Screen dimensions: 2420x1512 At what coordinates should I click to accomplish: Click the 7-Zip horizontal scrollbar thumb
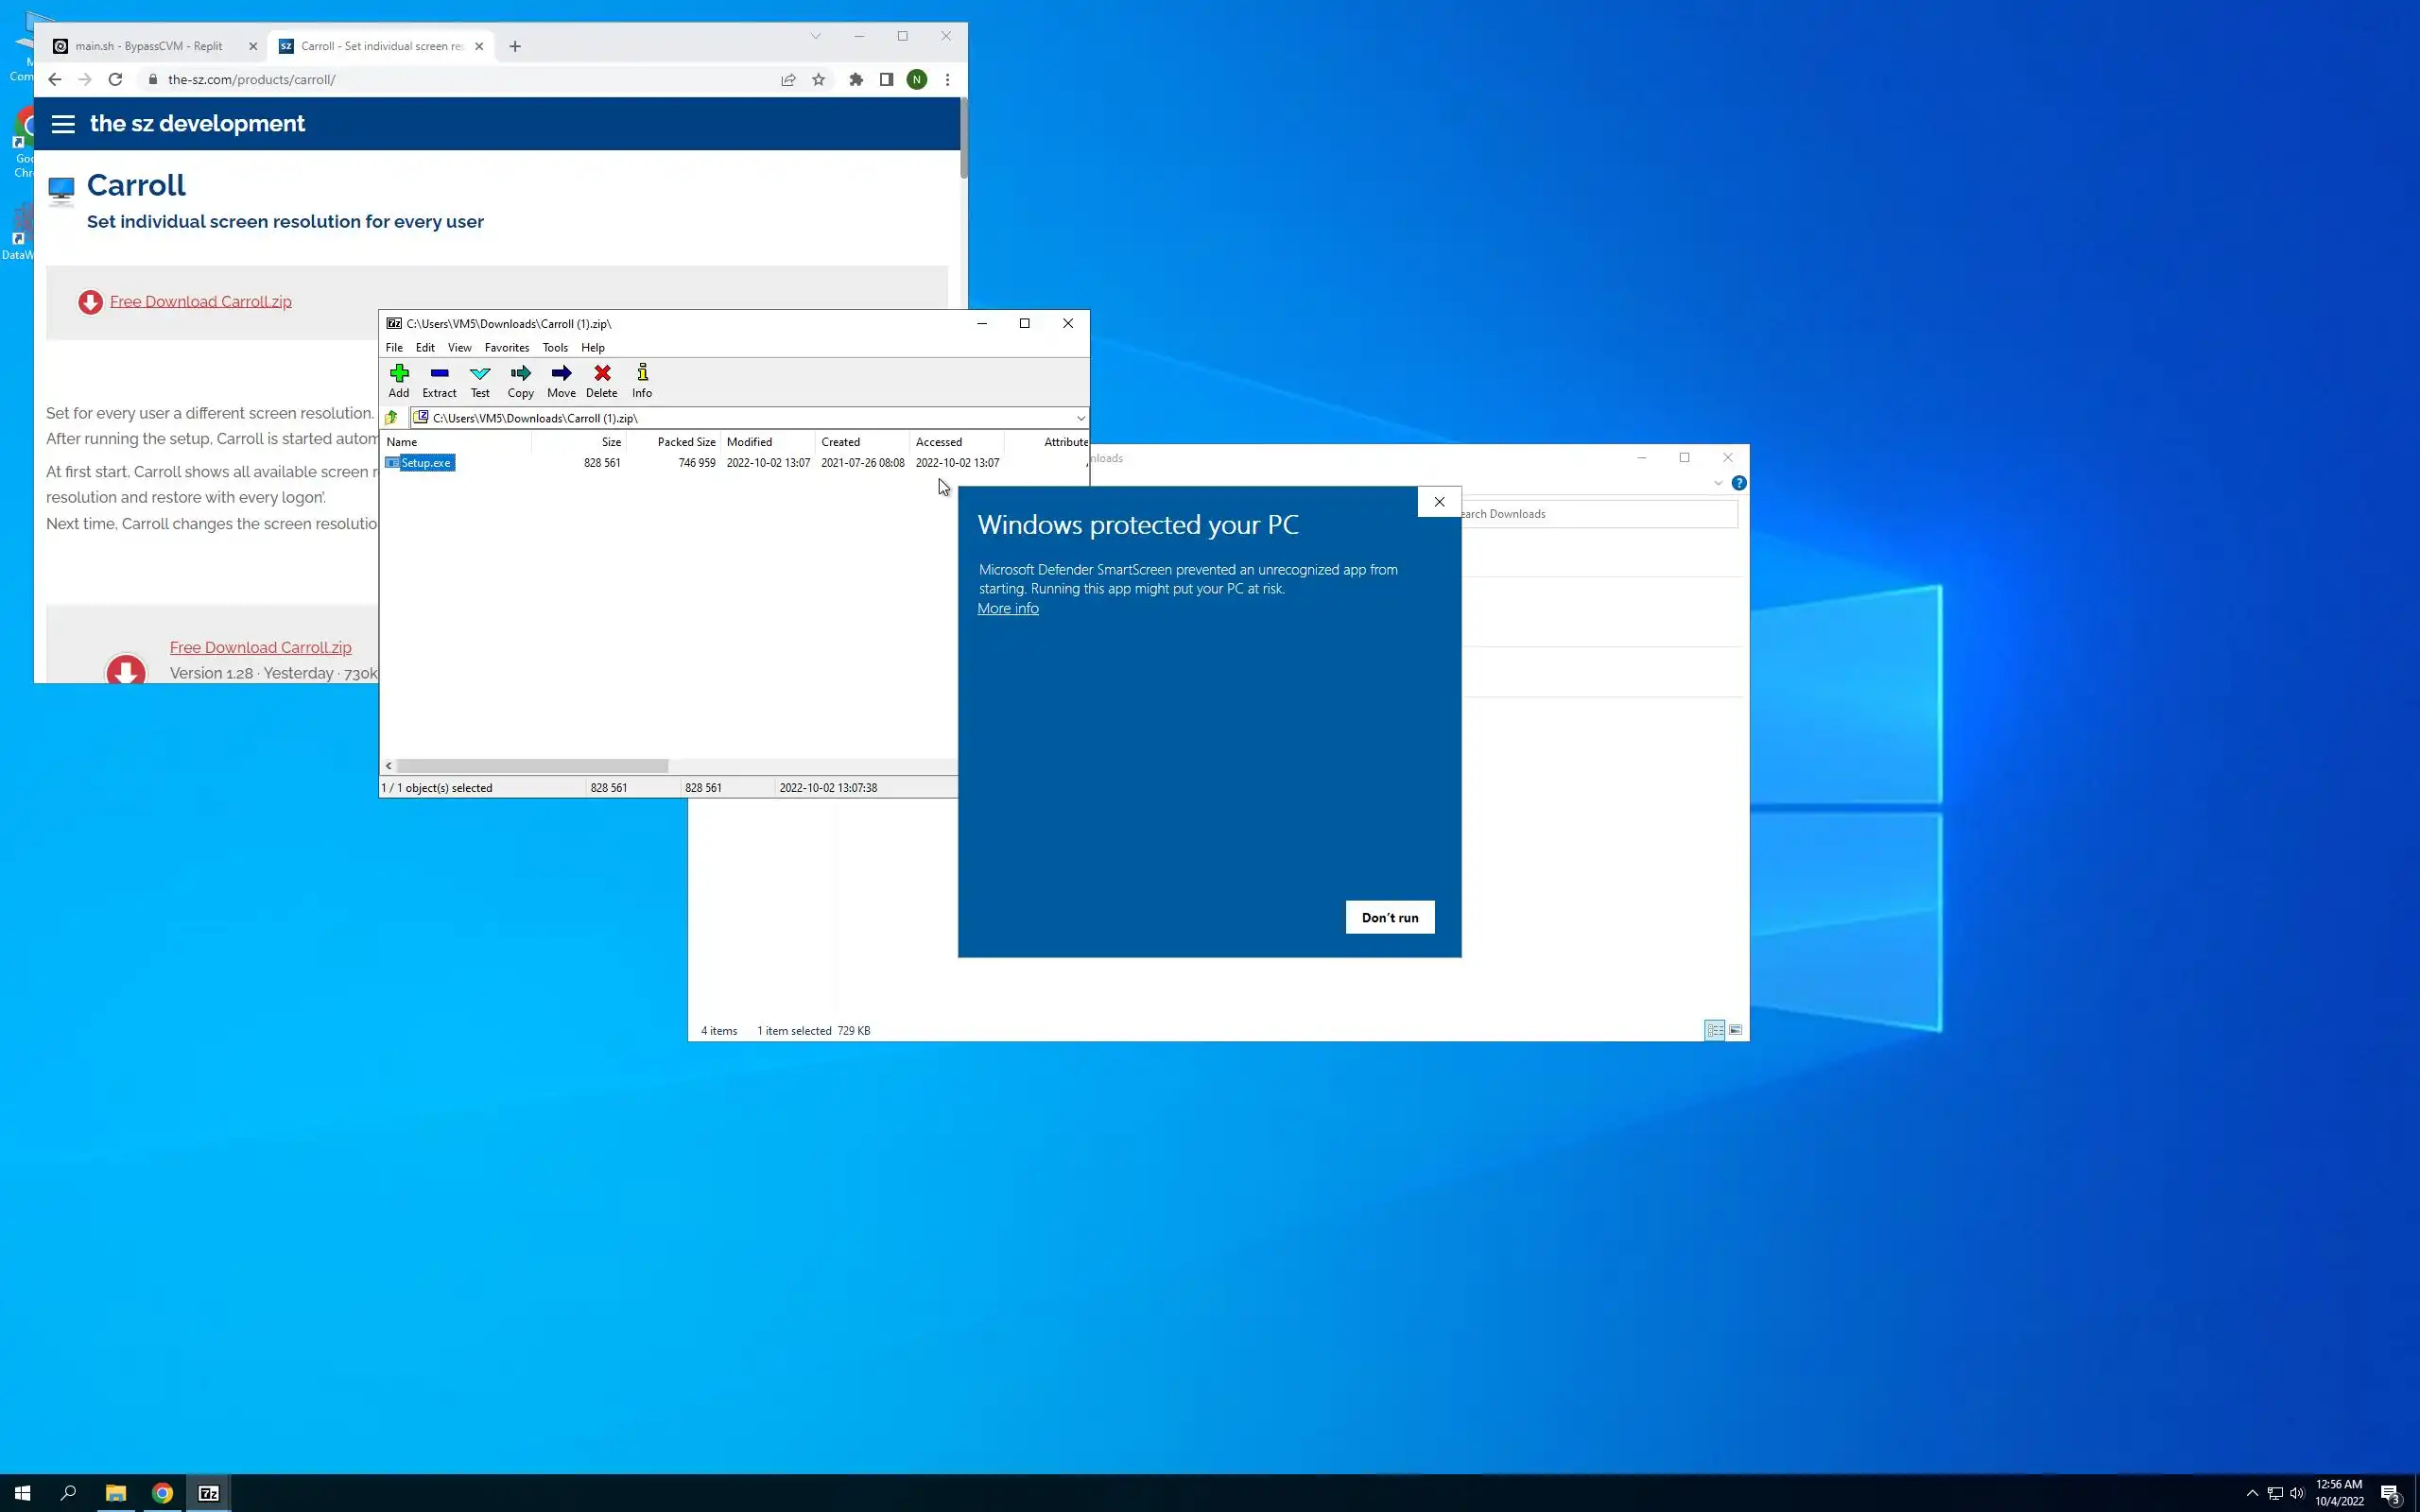point(532,766)
